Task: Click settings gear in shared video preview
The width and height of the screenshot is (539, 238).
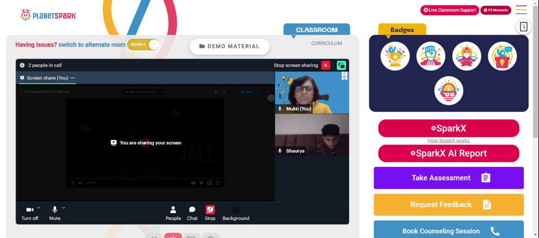Action: click(x=202, y=183)
